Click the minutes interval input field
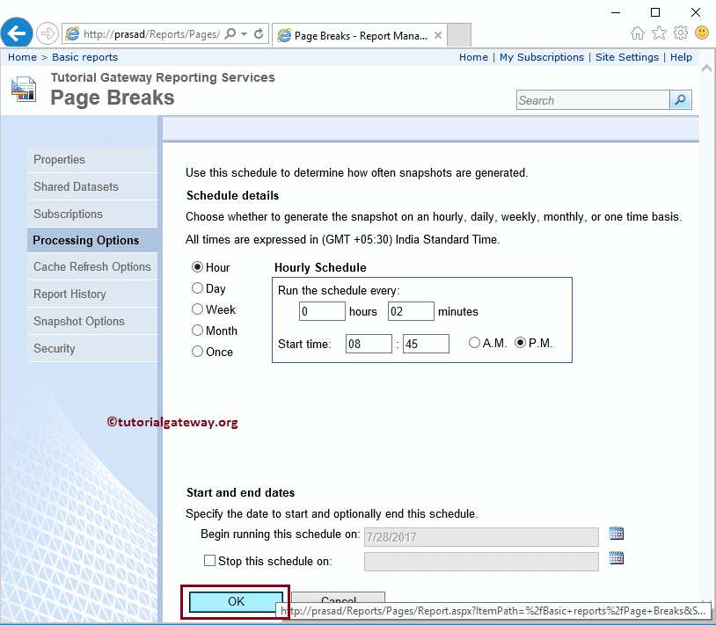Screen dimensions: 716x625 point(411,311)
